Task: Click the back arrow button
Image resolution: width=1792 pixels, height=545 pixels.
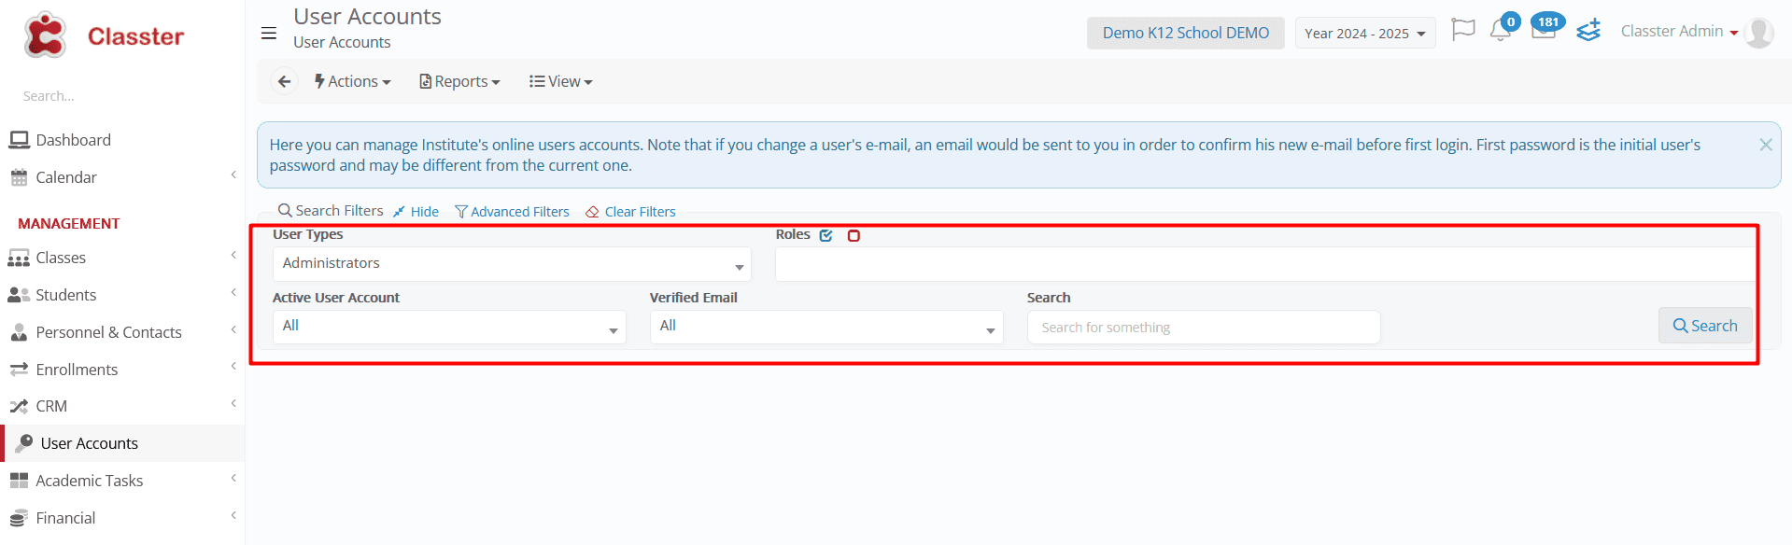Action: coord(285,82)
